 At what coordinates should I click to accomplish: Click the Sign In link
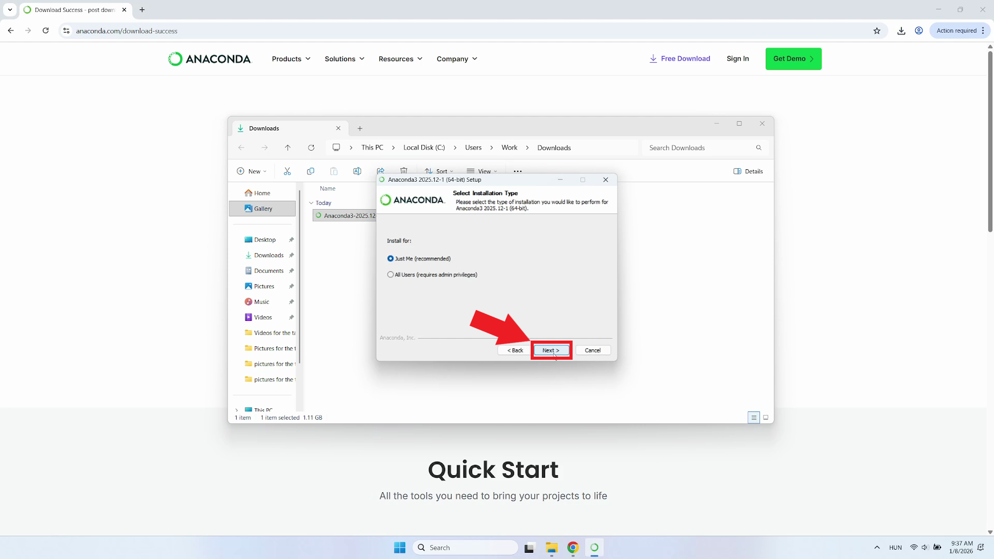[x=738, y=58]
